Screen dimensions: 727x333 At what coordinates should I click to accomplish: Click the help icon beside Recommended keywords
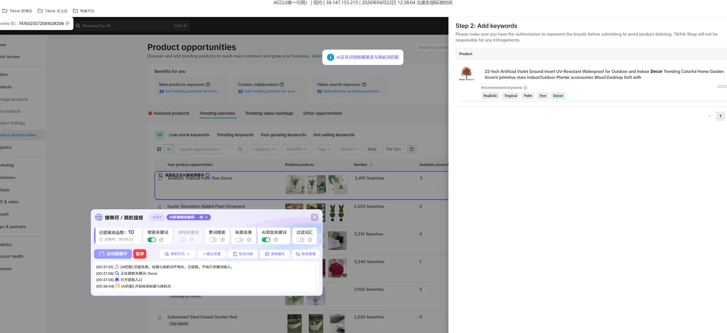pyautogui.click(x=525, y=88)
